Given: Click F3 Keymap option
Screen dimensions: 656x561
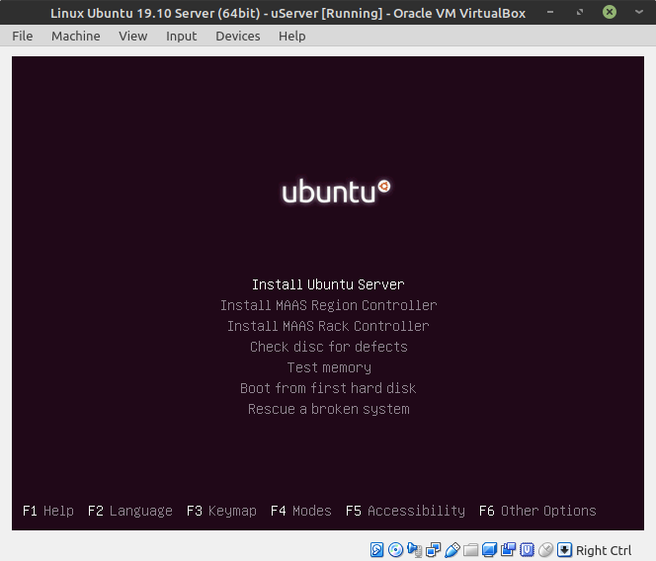Looking at the screenshot, I should (221, 511).
